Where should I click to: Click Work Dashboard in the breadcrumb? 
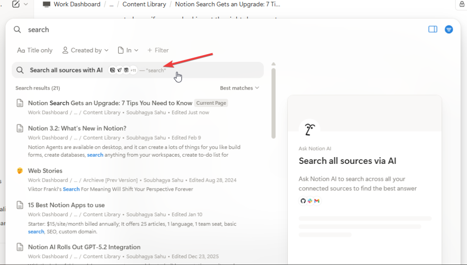(x=77, y=4)
